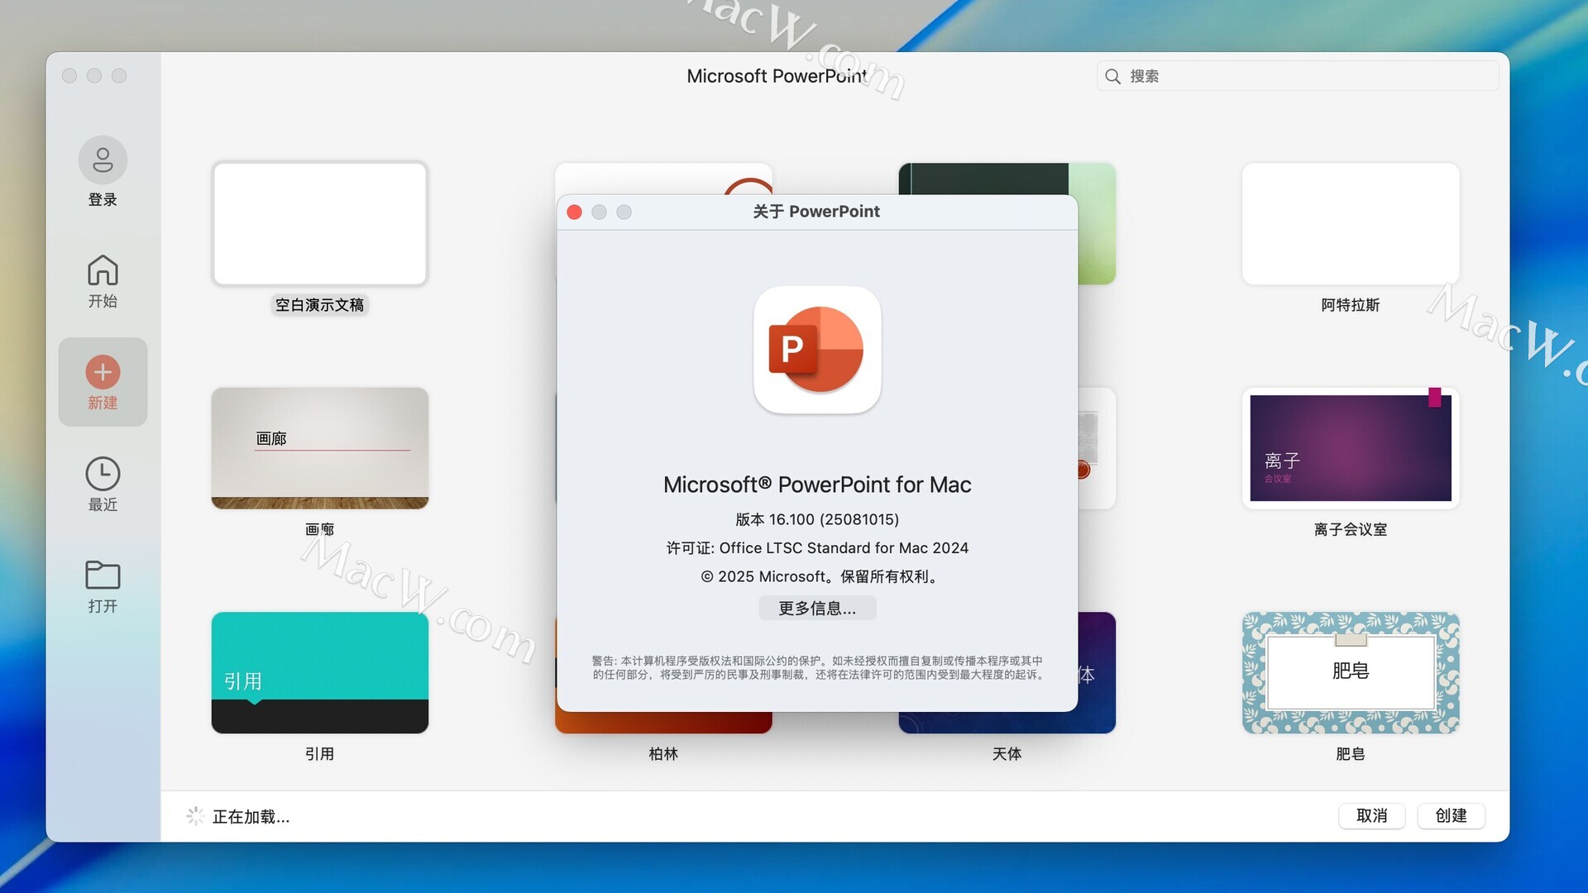The width and height of the screenshot is (1588, 893).
Task: Click the search magnifier icon
Action: (1112, 76)
